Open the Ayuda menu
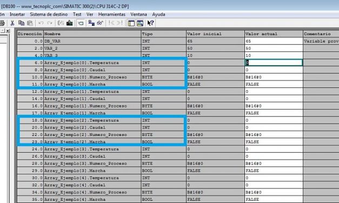This screenshot has height=203, width=339. point(158,15)
